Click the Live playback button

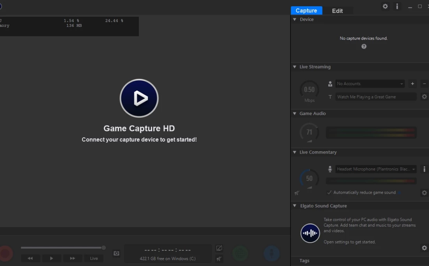[94, 258]
